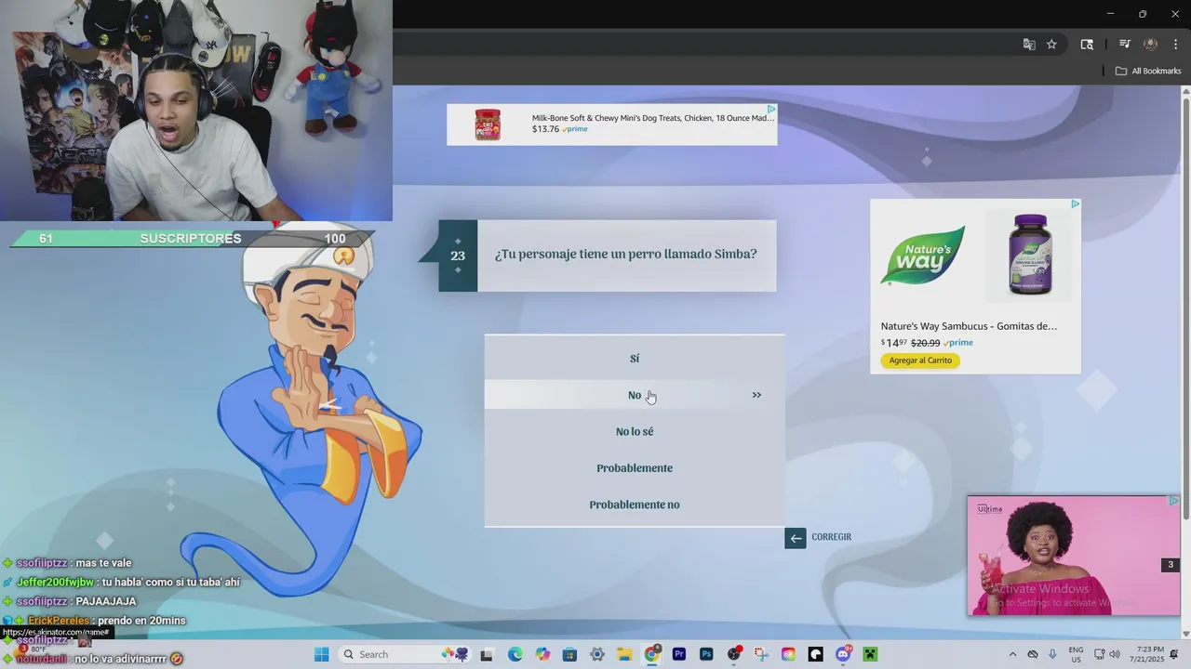Click the Sambucus bottle product image
Image resolution: width=1191 pixels, height=669 pixels.
(1030, 254)
